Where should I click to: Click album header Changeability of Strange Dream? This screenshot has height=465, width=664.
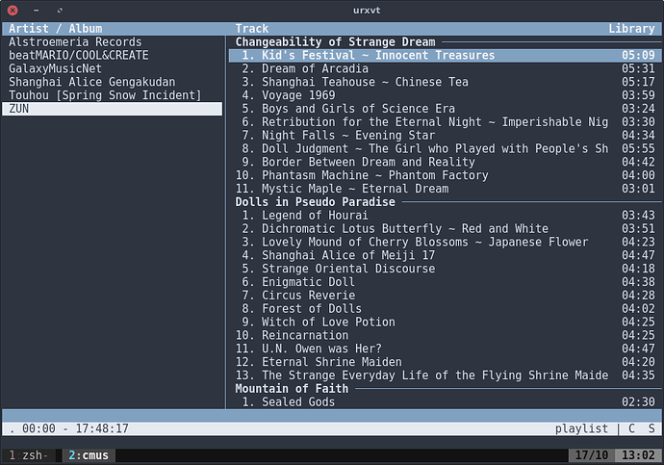(335, 42)
